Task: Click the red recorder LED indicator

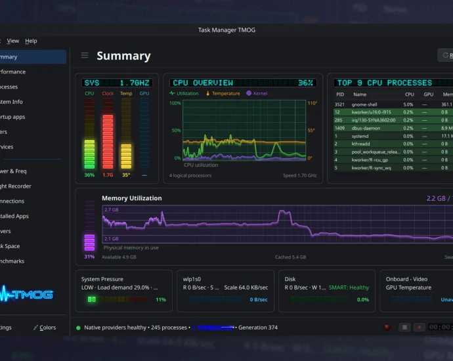Action: point(387,327)
